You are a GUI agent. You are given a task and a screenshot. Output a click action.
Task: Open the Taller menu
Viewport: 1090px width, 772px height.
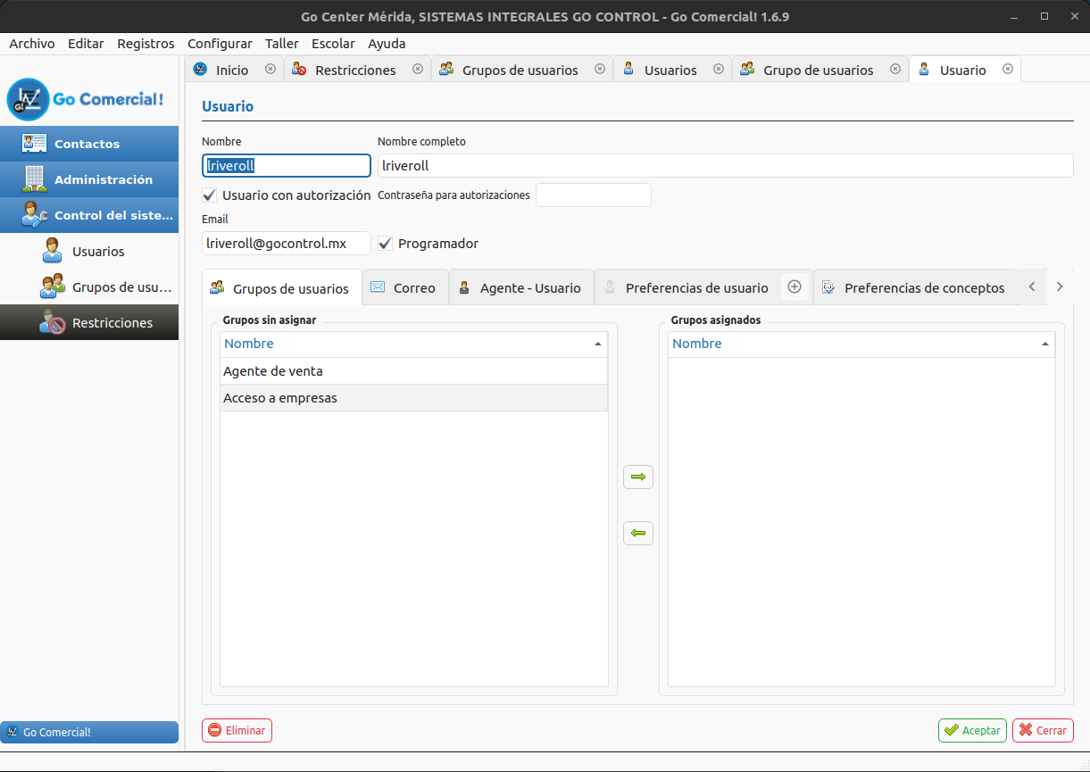click(281, 43)
